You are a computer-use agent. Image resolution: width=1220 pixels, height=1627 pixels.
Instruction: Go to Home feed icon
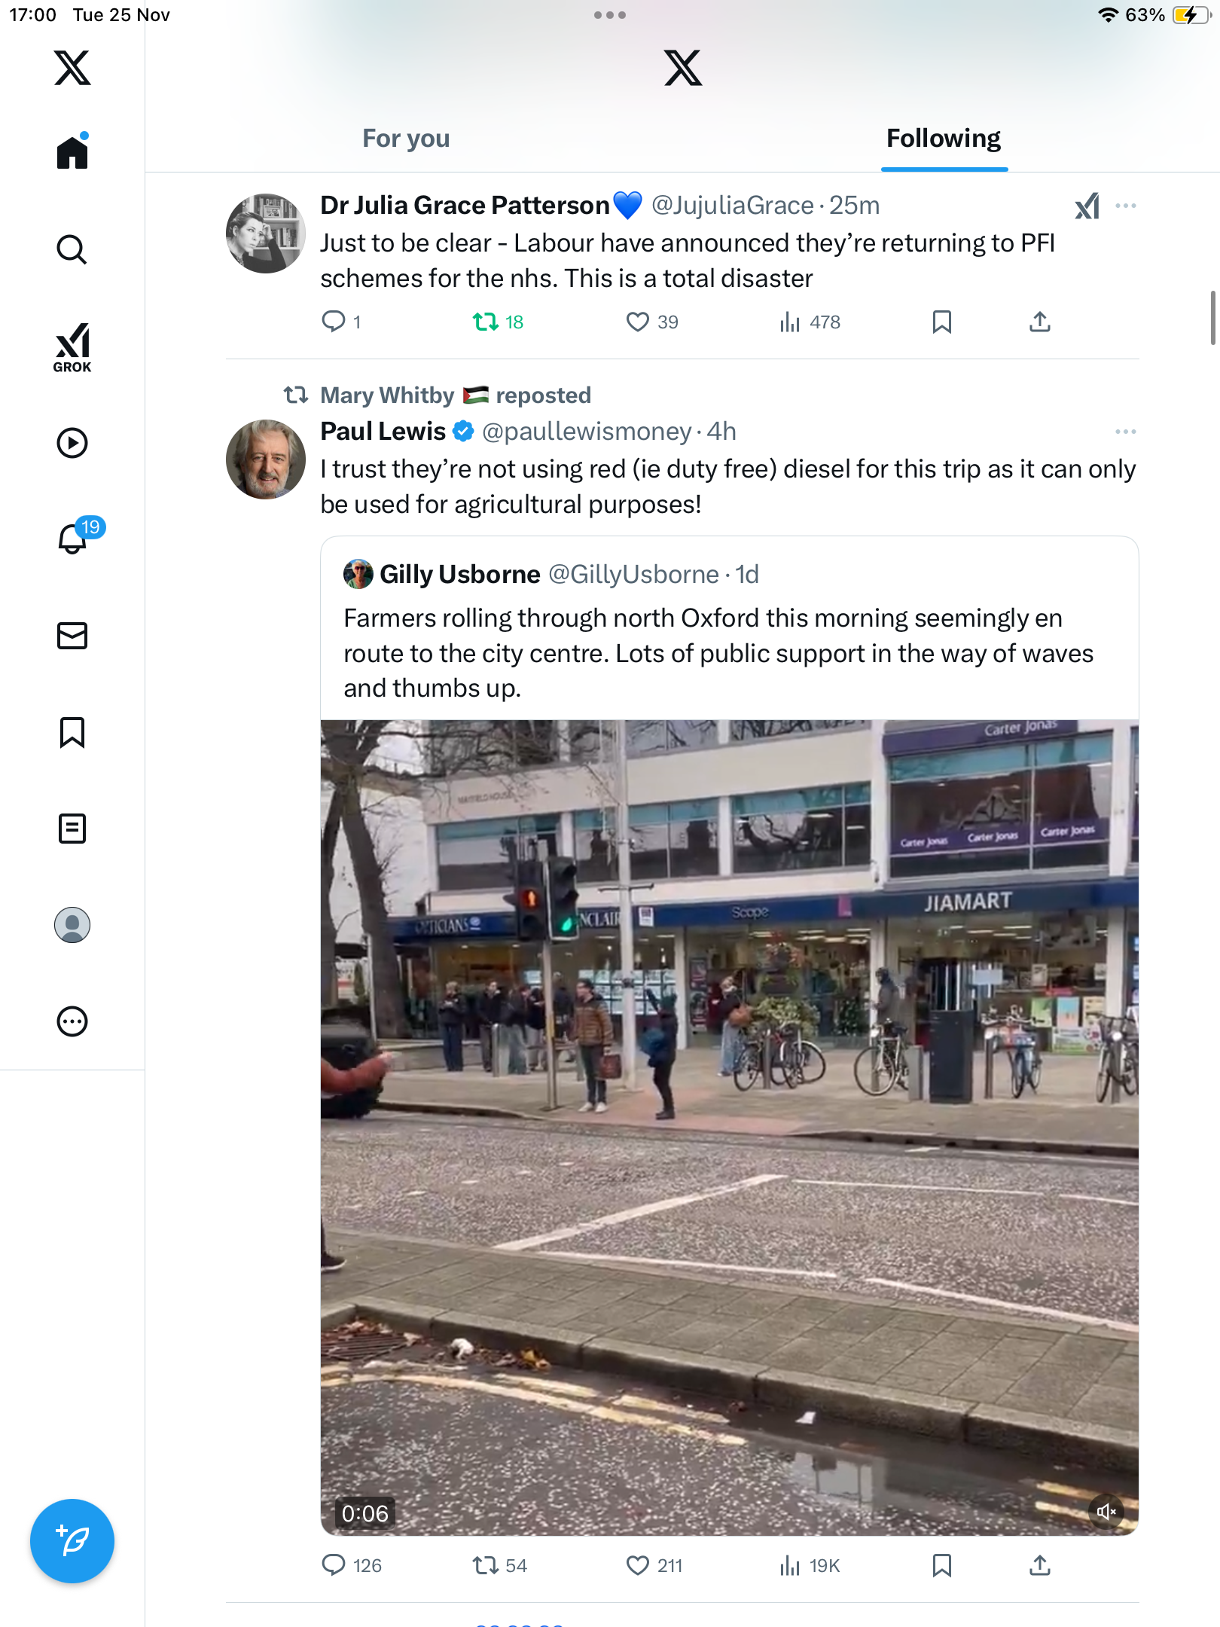[x=72, y=153]
